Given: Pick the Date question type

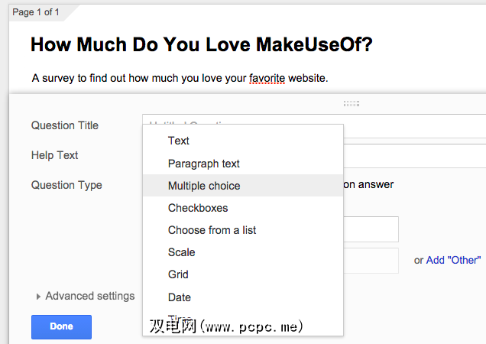Looking at the screenshot, I should coord(180,297).
